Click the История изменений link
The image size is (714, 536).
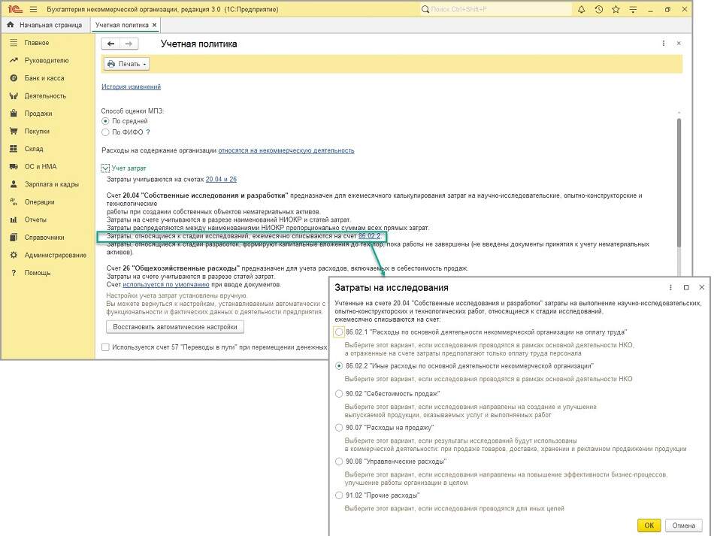point(131,87)
